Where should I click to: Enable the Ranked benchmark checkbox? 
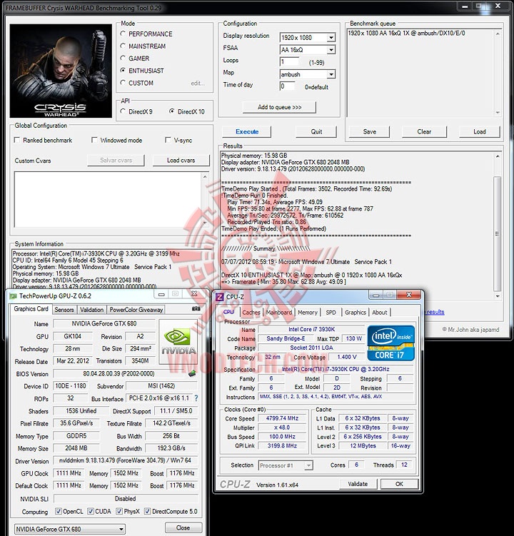click(x=16, y=140)
